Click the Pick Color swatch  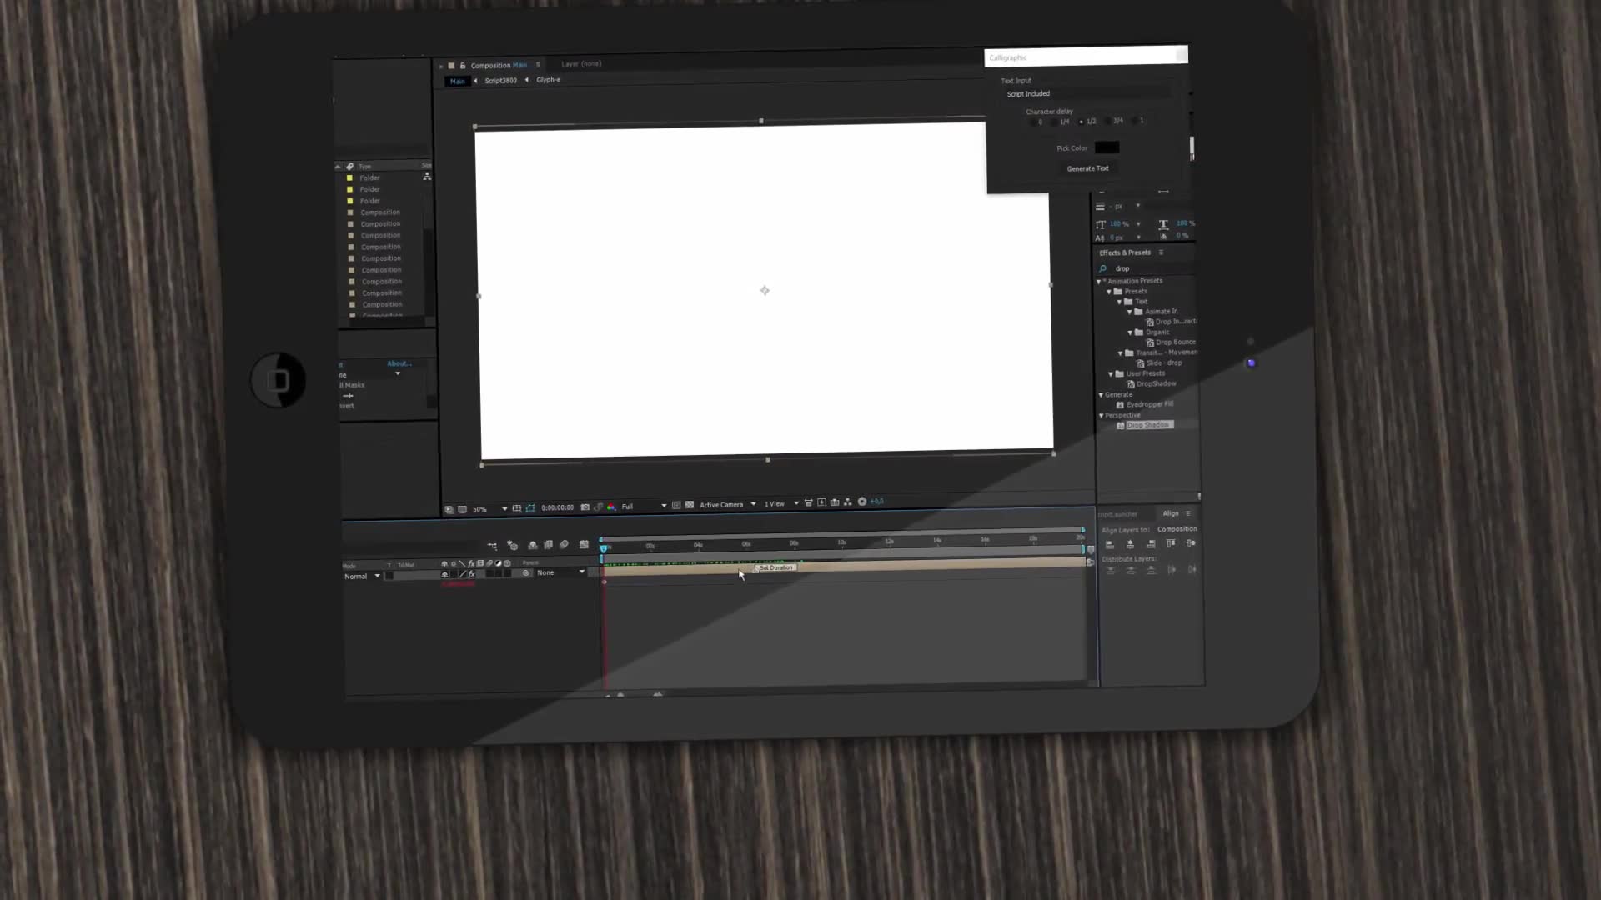[1107, 147]
